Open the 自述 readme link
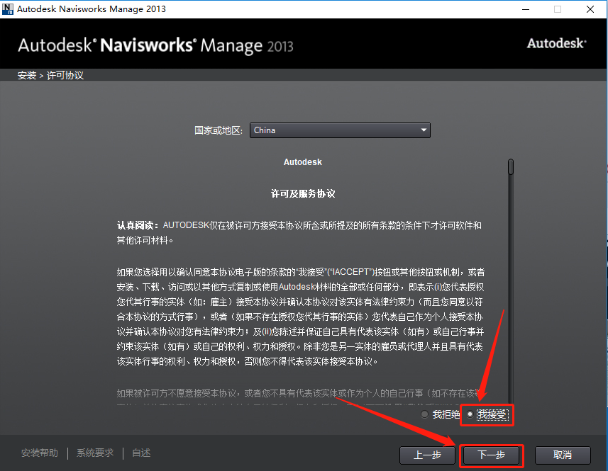Viewport: 608px width, 471px height. coord(141,453)
